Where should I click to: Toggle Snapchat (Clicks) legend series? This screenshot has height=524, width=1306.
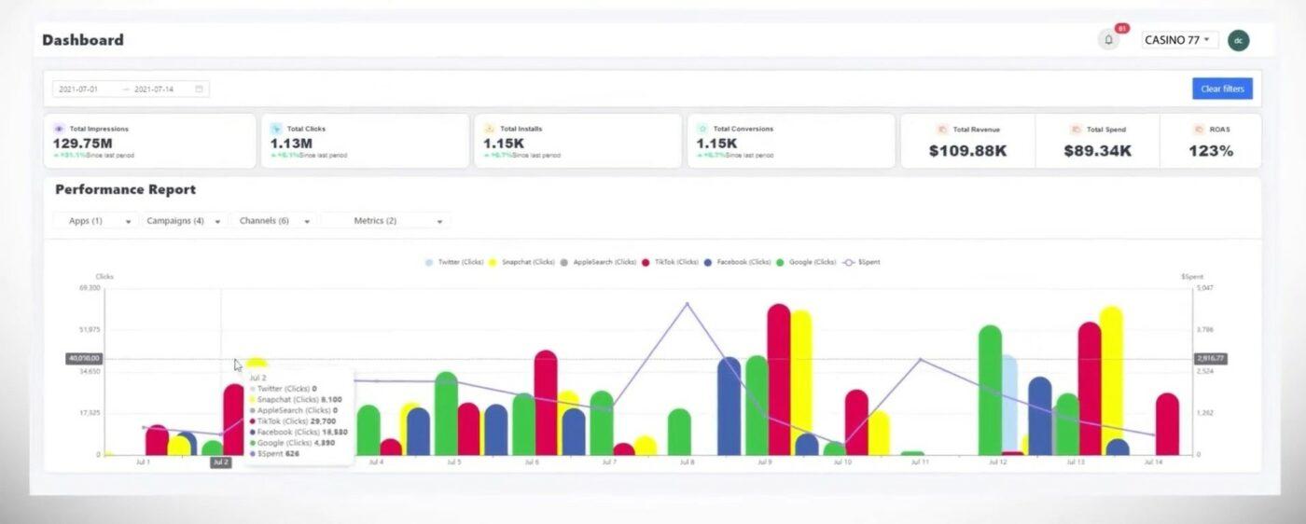coord(521,262)
